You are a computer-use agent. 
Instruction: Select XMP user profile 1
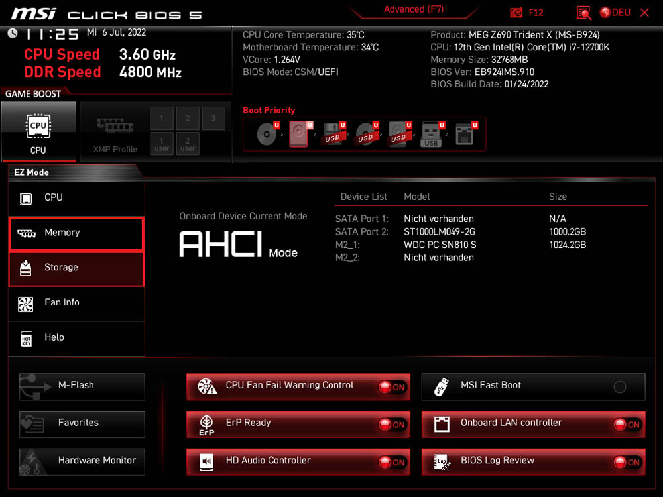tap(162, 144)
